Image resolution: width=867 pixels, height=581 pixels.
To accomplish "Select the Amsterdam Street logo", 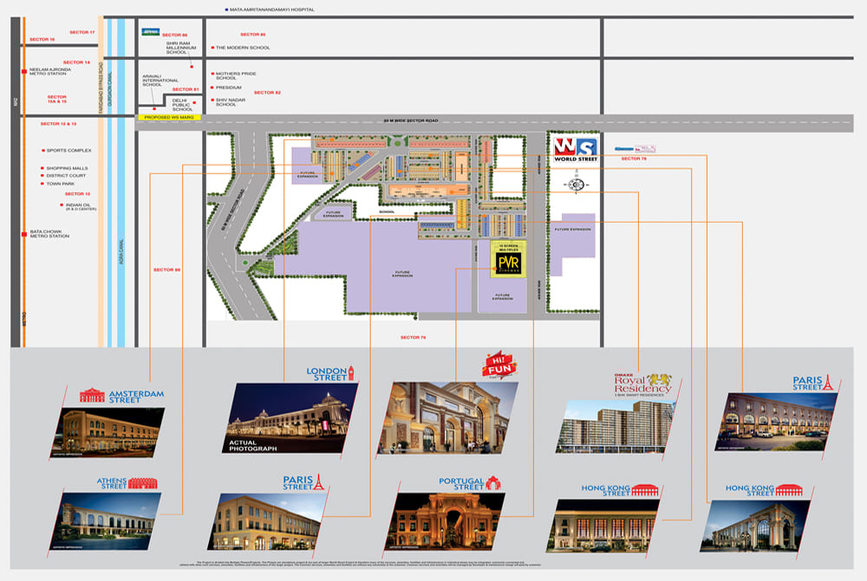I will (121, 396).
